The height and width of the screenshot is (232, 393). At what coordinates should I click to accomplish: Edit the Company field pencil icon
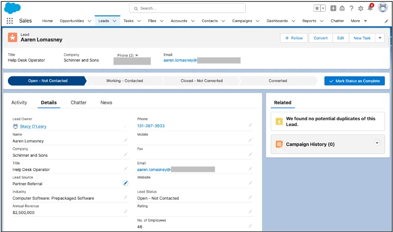point(126,154)
